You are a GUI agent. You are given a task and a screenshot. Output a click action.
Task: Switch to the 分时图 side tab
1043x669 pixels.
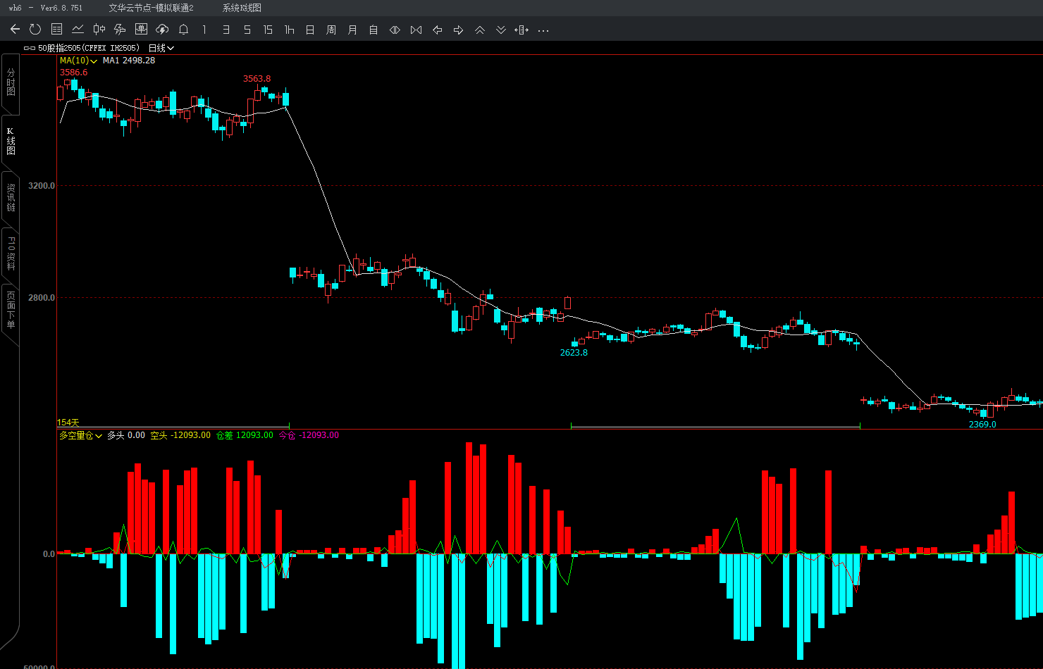(x=11, y=82)
